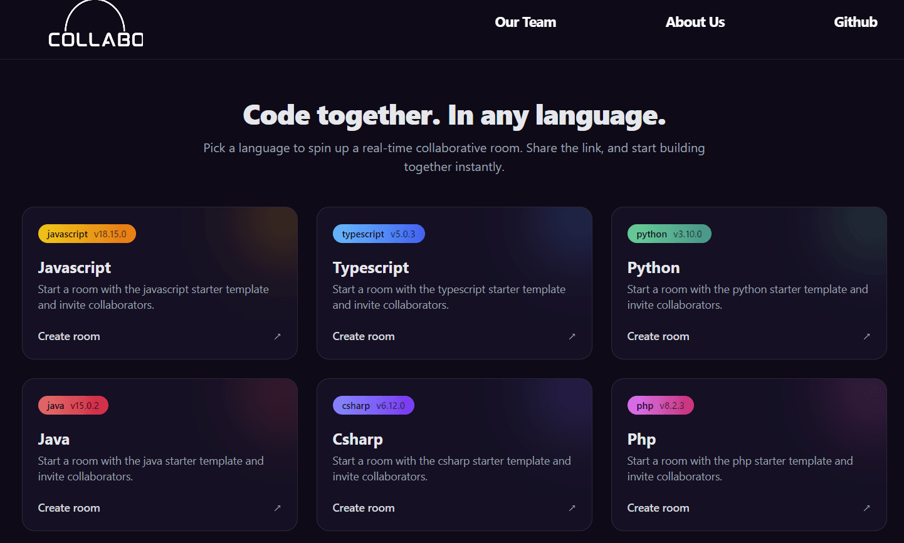This screenshot has height=543, width=904.
Task: Select the php v8.2.3 badge
Action: coord(660,405)
